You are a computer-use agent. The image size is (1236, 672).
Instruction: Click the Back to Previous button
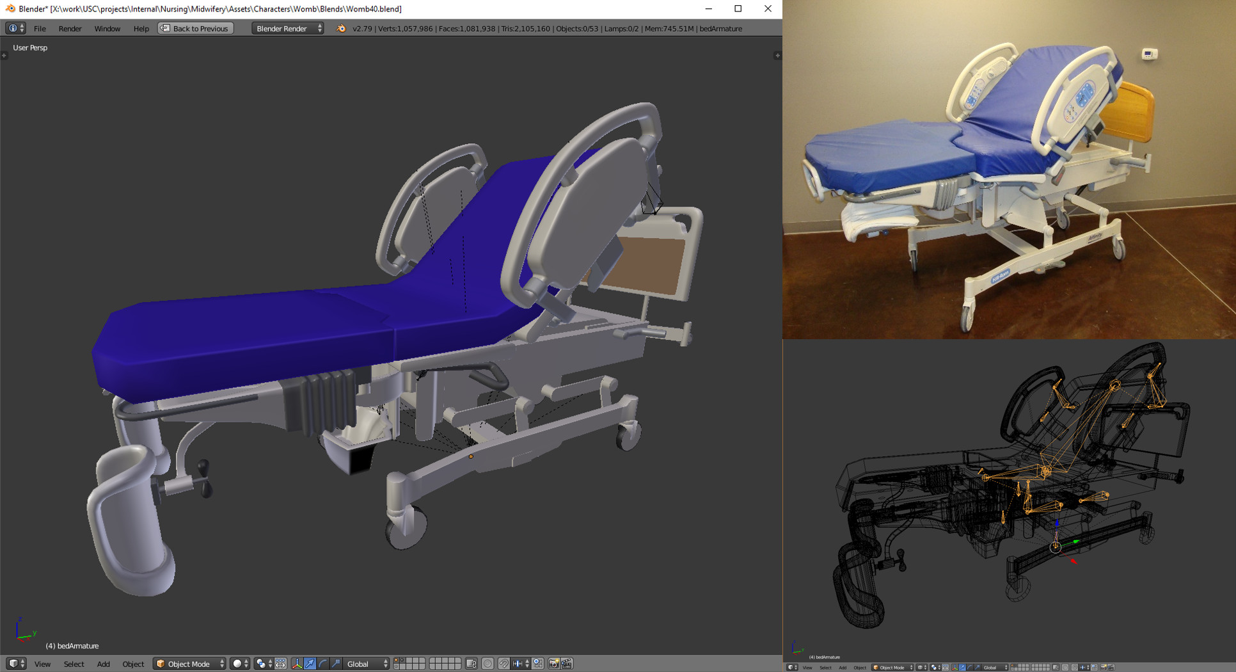tap(195, 28)
